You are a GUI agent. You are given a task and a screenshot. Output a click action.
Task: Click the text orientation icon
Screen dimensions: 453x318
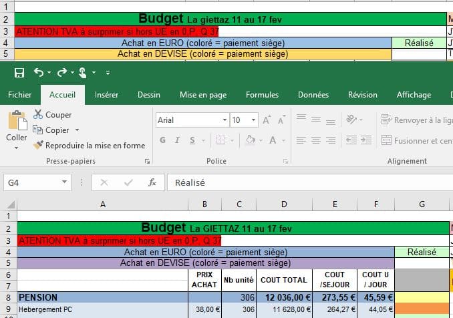tap(351, 120)
